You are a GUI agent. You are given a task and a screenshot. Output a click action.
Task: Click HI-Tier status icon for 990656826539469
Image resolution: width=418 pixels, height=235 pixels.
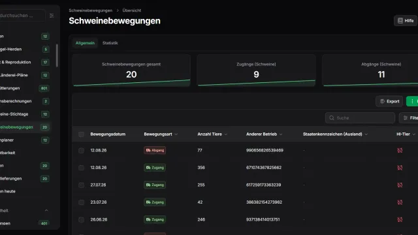[x=400, y=150]
